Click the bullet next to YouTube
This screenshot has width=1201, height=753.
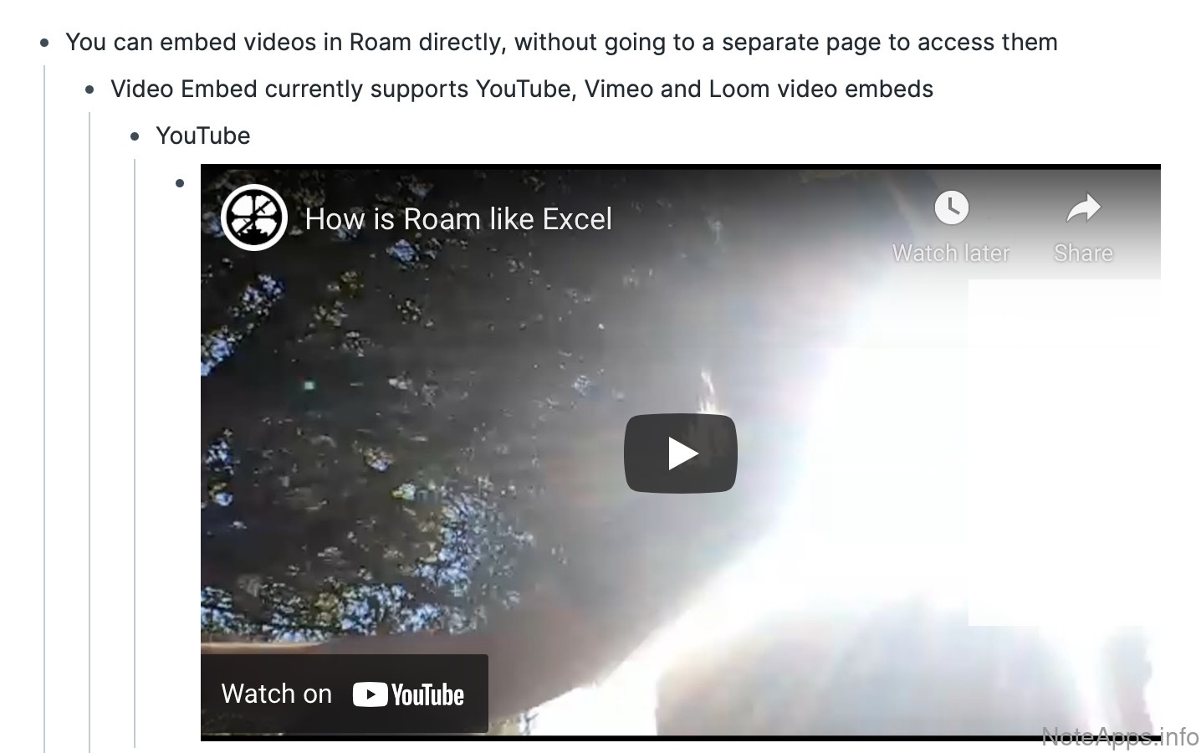coord(135,136)
